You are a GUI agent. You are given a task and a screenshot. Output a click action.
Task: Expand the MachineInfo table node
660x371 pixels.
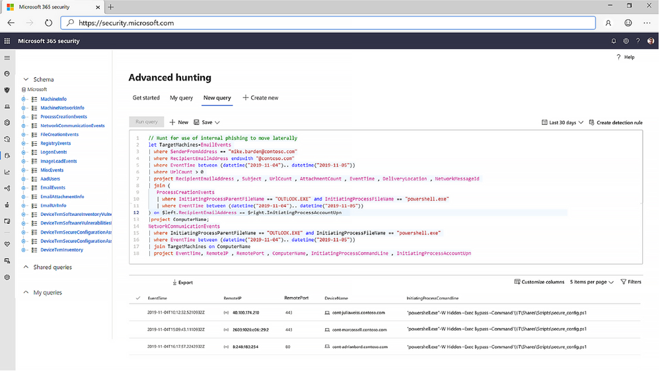tap(24, 99)
